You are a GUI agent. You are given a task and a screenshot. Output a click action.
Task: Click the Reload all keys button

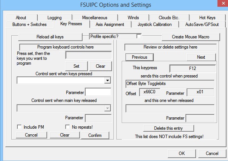pos(50,36)
